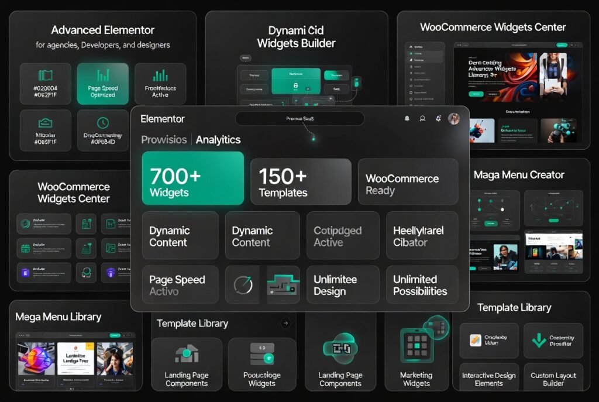Open Poouoologe Widgets server icon card
Viewport: 599px width, 402px height.
(x=262, y=364)
